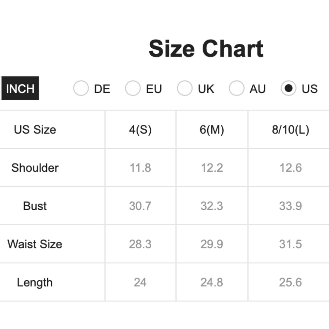Click the 31.5 waist measurement cell
329x329 pixels.
pyautogui.click(x=291, y=244)
